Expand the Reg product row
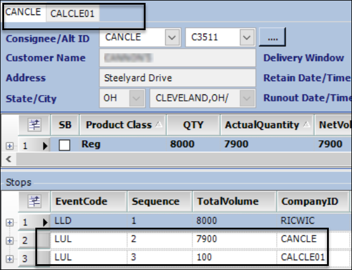 (10, 145)
